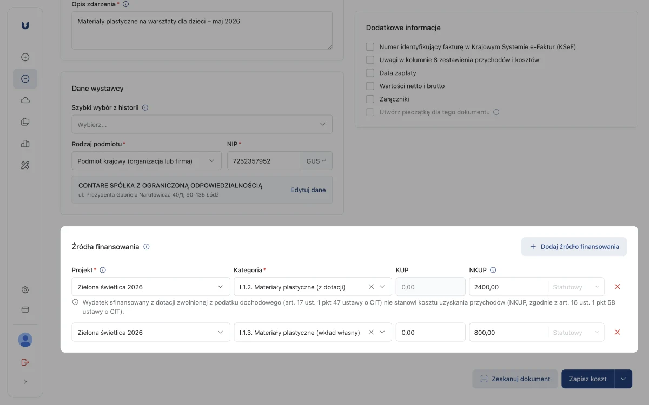Screen dimensions: 649x405
Task: Open the user profile avatar
Action: [x=25, y=340]
